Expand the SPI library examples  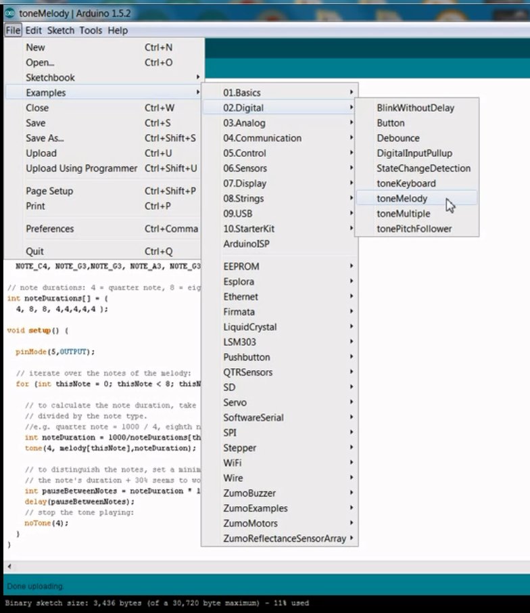coord(280,433)
